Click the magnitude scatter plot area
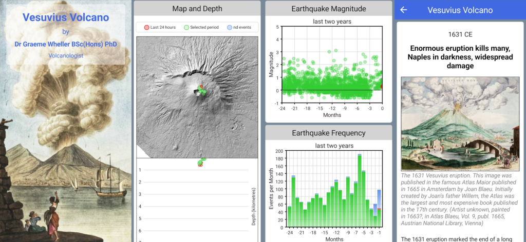The width and height of the screenshot is (526, 242). point(332,65)
